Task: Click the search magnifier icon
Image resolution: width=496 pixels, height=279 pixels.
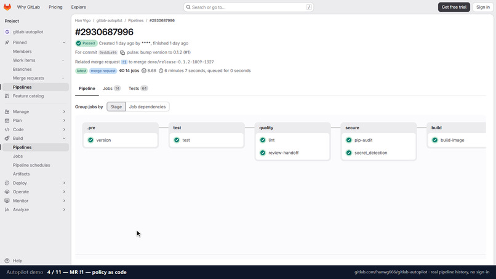Action: 188,7
